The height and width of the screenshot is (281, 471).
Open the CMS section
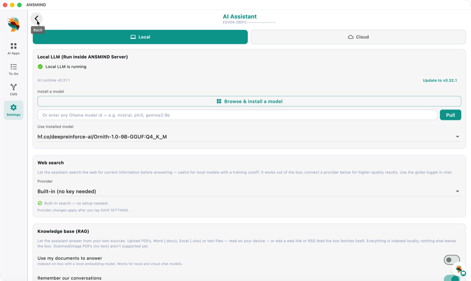pyautogui.click(x=14, y=90)
